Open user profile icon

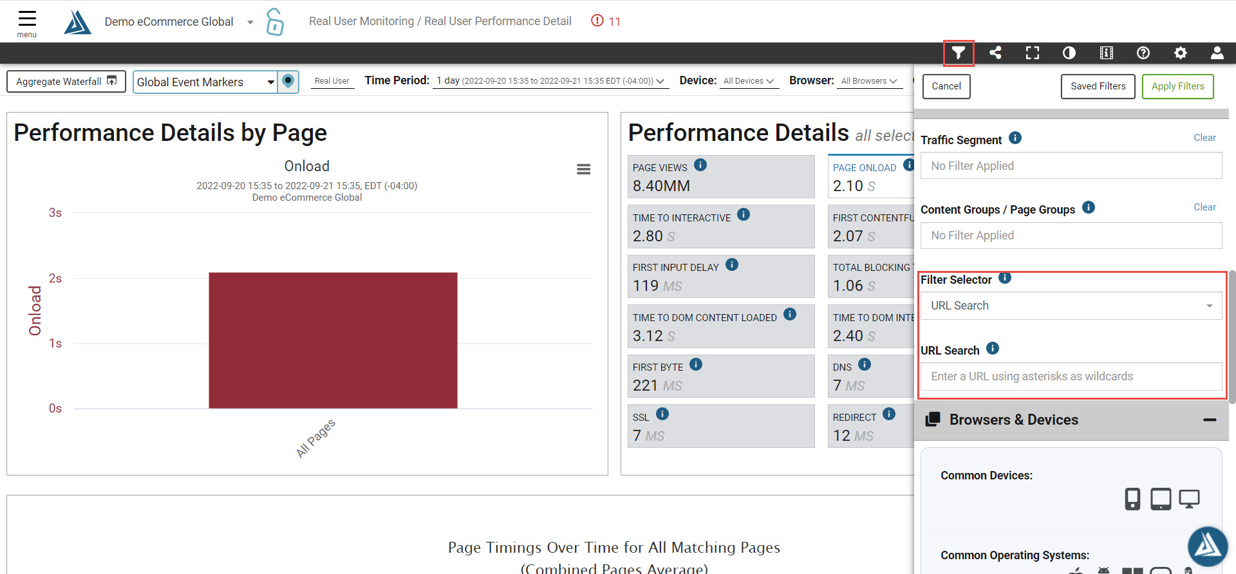[1217, 53]
